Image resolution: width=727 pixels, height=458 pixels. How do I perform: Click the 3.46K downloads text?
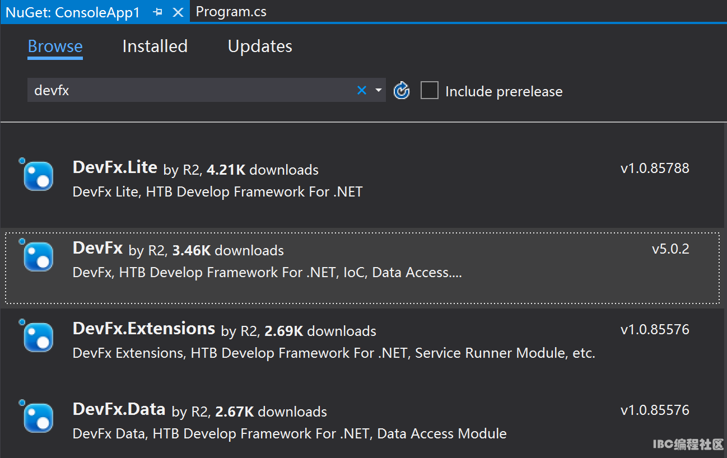228,250
